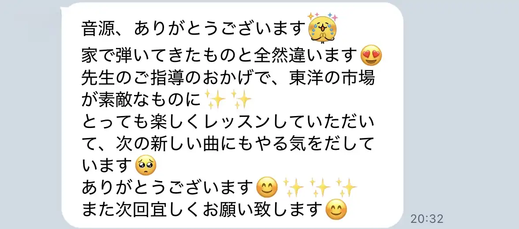This screenshot has width=519, height=229.
Task: Tap the text また次回宜しく
Action: click(x=142, y=210)
